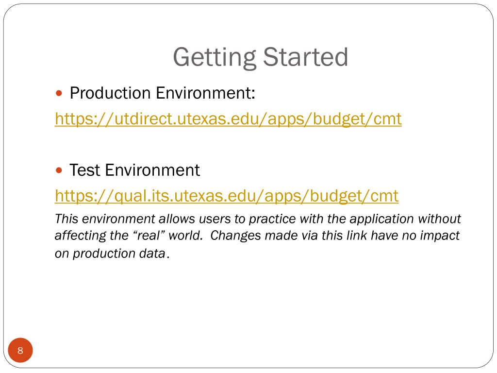497x373 pixels.
Task: Open the qual.its.utexas.edu test link
Action: click(227, 196)
